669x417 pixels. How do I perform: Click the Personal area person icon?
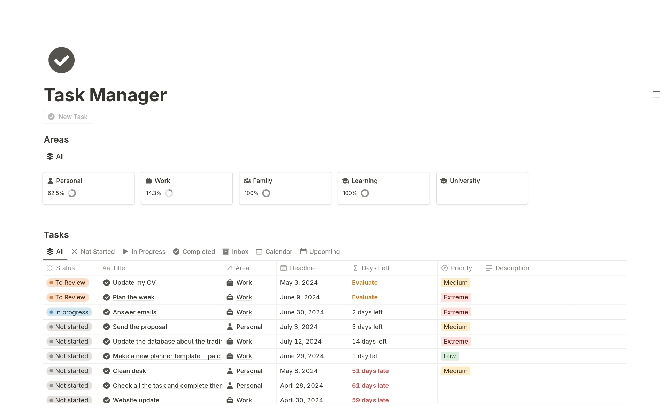click(x=51, y=181)
